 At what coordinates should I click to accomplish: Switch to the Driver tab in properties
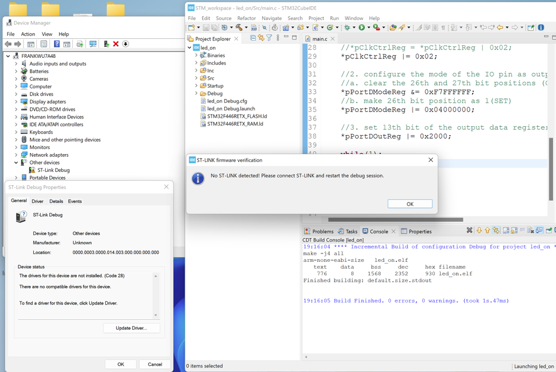coord(37,201)
